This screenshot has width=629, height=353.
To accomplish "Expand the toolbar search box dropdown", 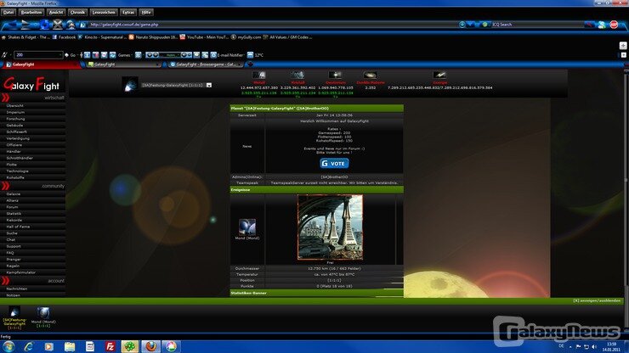I will click(60, 55).
